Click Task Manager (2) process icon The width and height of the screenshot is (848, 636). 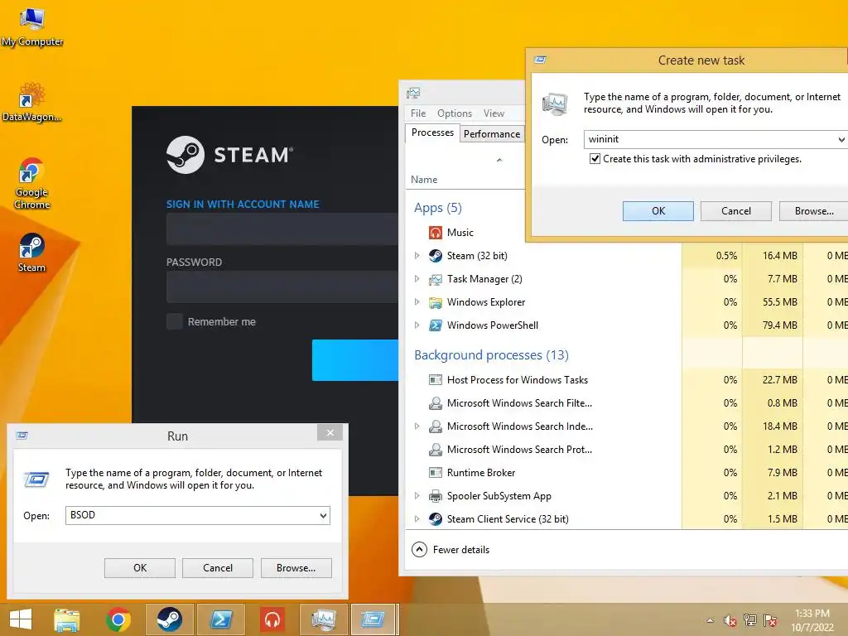(x=436, y=279)
